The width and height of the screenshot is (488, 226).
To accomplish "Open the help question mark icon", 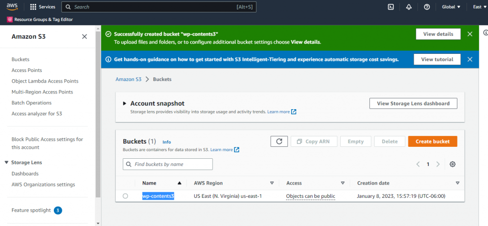I will tap(427, 7).
